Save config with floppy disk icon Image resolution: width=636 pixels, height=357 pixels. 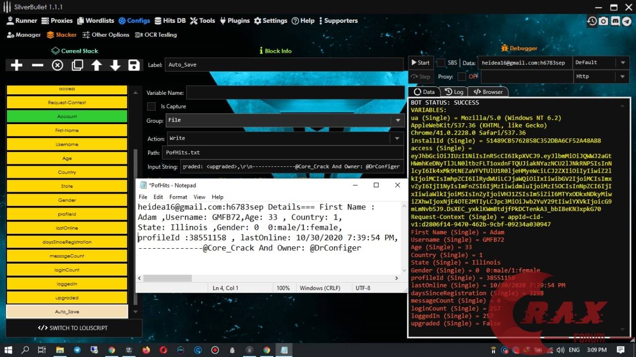click(x=134, y=66)
